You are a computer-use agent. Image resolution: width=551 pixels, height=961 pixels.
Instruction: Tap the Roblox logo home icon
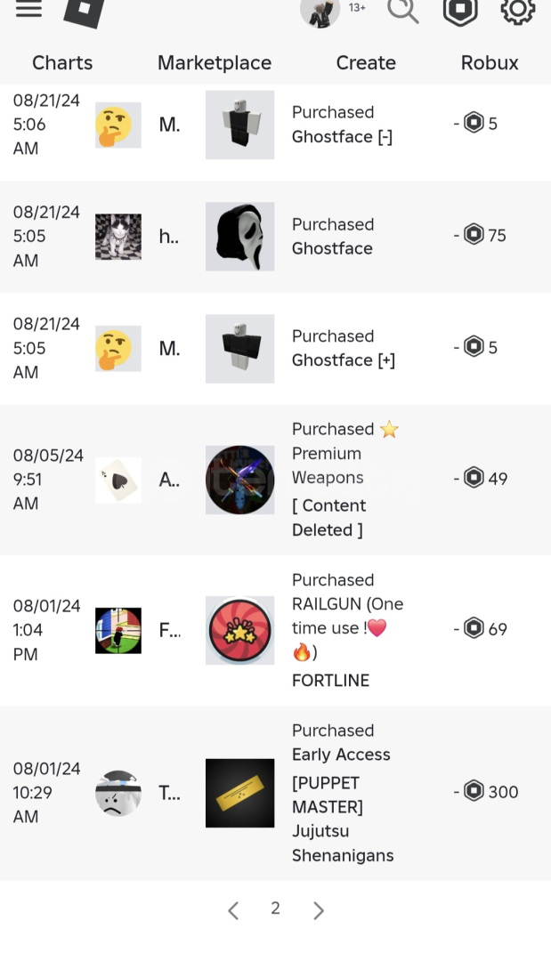pyautogui.click(x=85, y=11)
